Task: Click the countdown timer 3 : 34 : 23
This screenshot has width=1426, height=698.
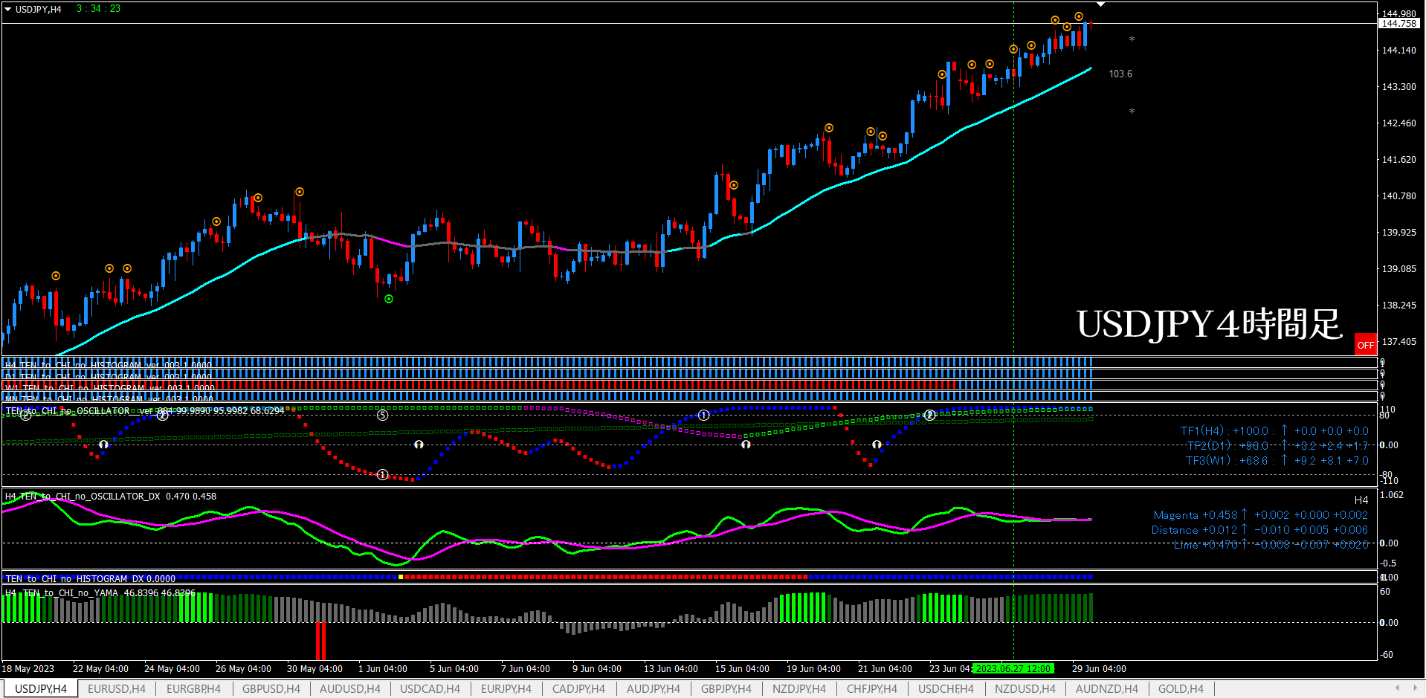Action: pyautogui.click(x=98, y=8)
